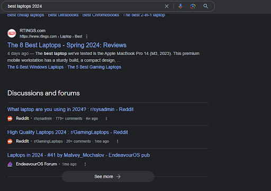Open the three-dot menu for the r/GamingLaptops result
The height and width of the screenshot is (191, 271).
click(x=118, y=141)
